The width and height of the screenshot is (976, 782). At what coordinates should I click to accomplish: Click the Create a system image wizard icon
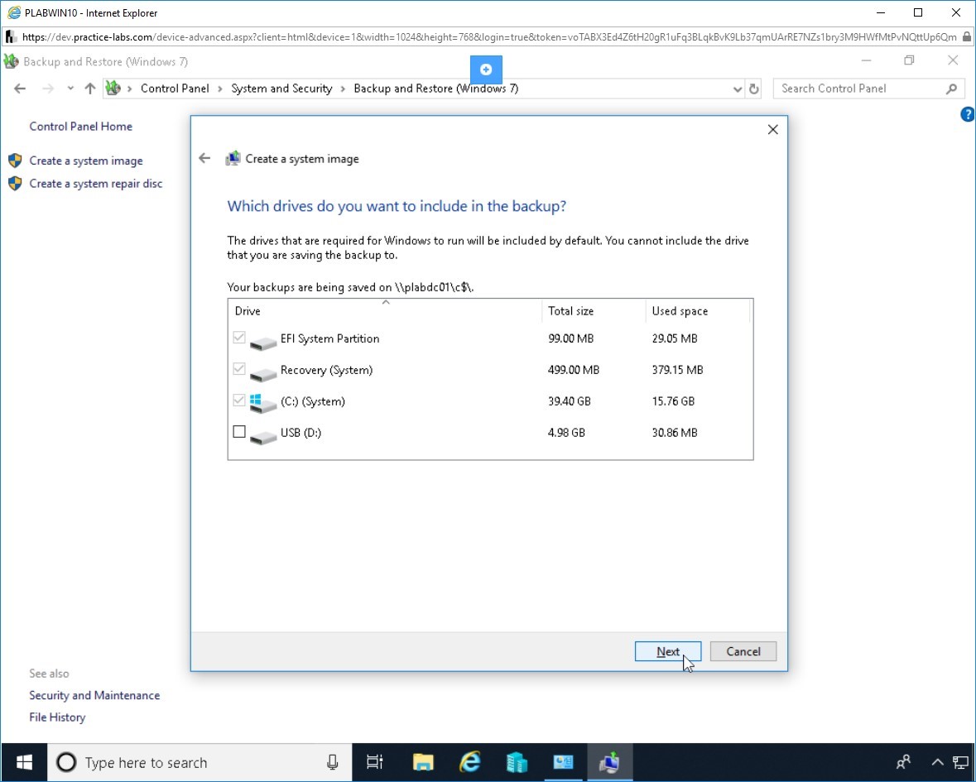(x=233, y=159)
